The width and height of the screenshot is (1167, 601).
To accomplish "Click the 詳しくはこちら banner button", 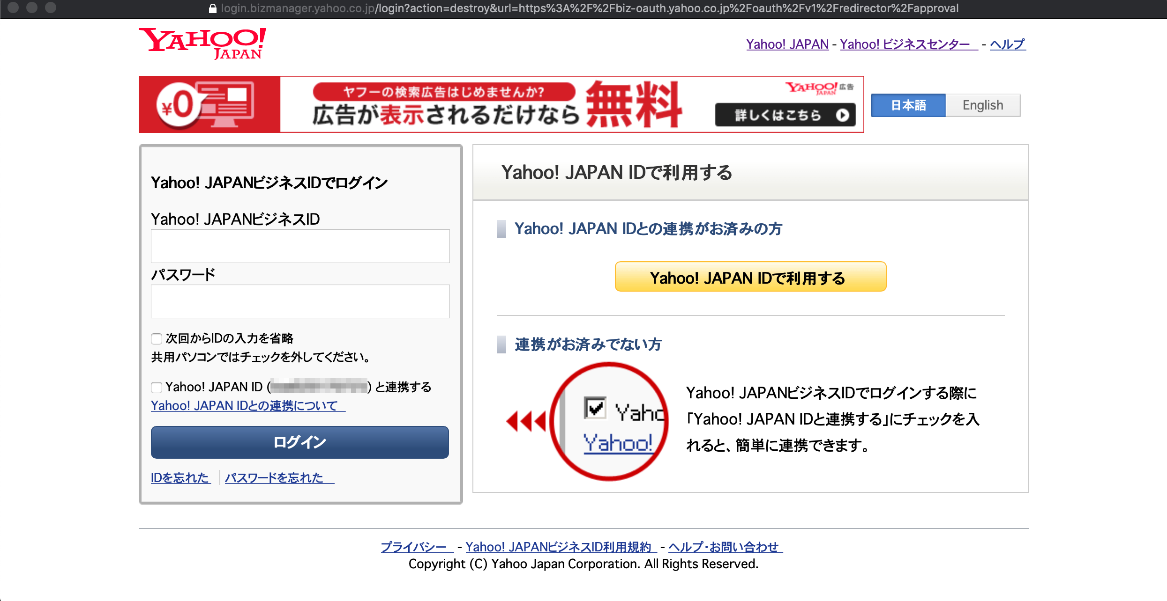I will coord(785,115).
